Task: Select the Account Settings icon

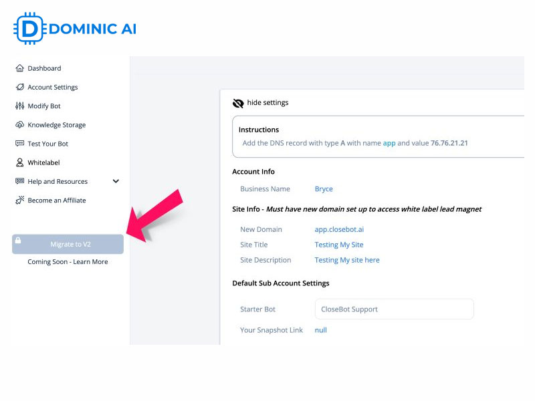Action: (x=19, y=87)
